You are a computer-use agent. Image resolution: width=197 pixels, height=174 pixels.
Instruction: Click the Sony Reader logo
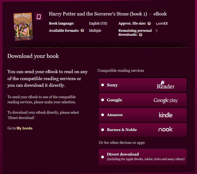point(165,85)
